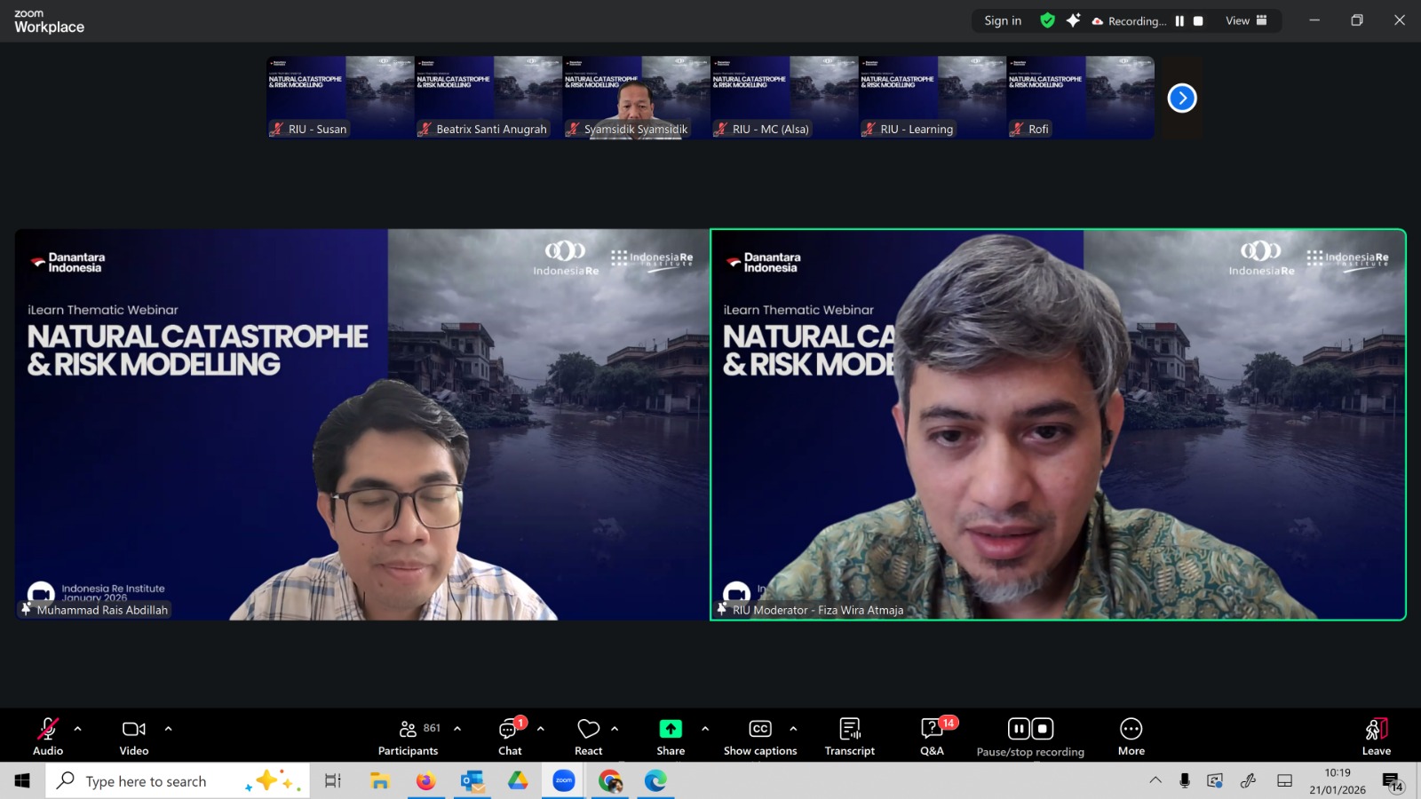Open the Chat panel
Image resolution: width=1421 pixels, height=799 pixels.
point(510,737)
